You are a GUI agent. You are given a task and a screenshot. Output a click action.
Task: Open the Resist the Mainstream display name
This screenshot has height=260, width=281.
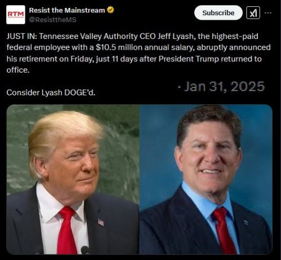[67, 10]
